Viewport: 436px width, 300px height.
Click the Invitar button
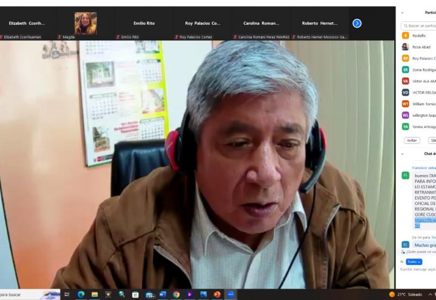(x=411, y=140)
